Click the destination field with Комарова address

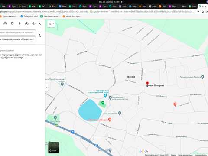tap(17, 39)
